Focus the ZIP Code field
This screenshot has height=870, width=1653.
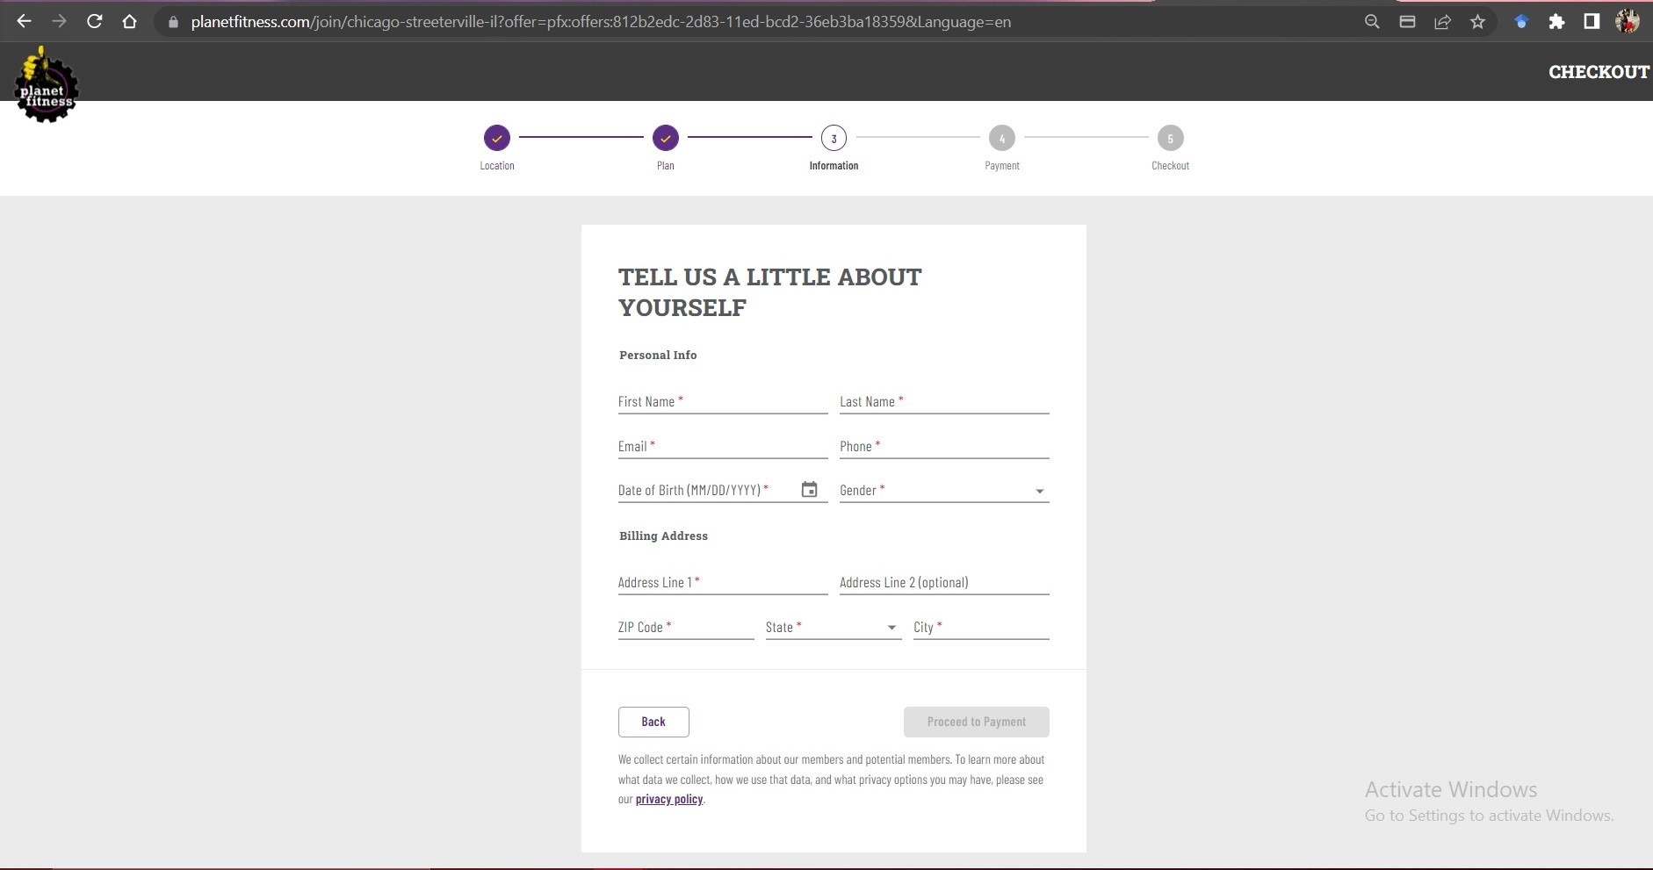[x=686, y=627]
